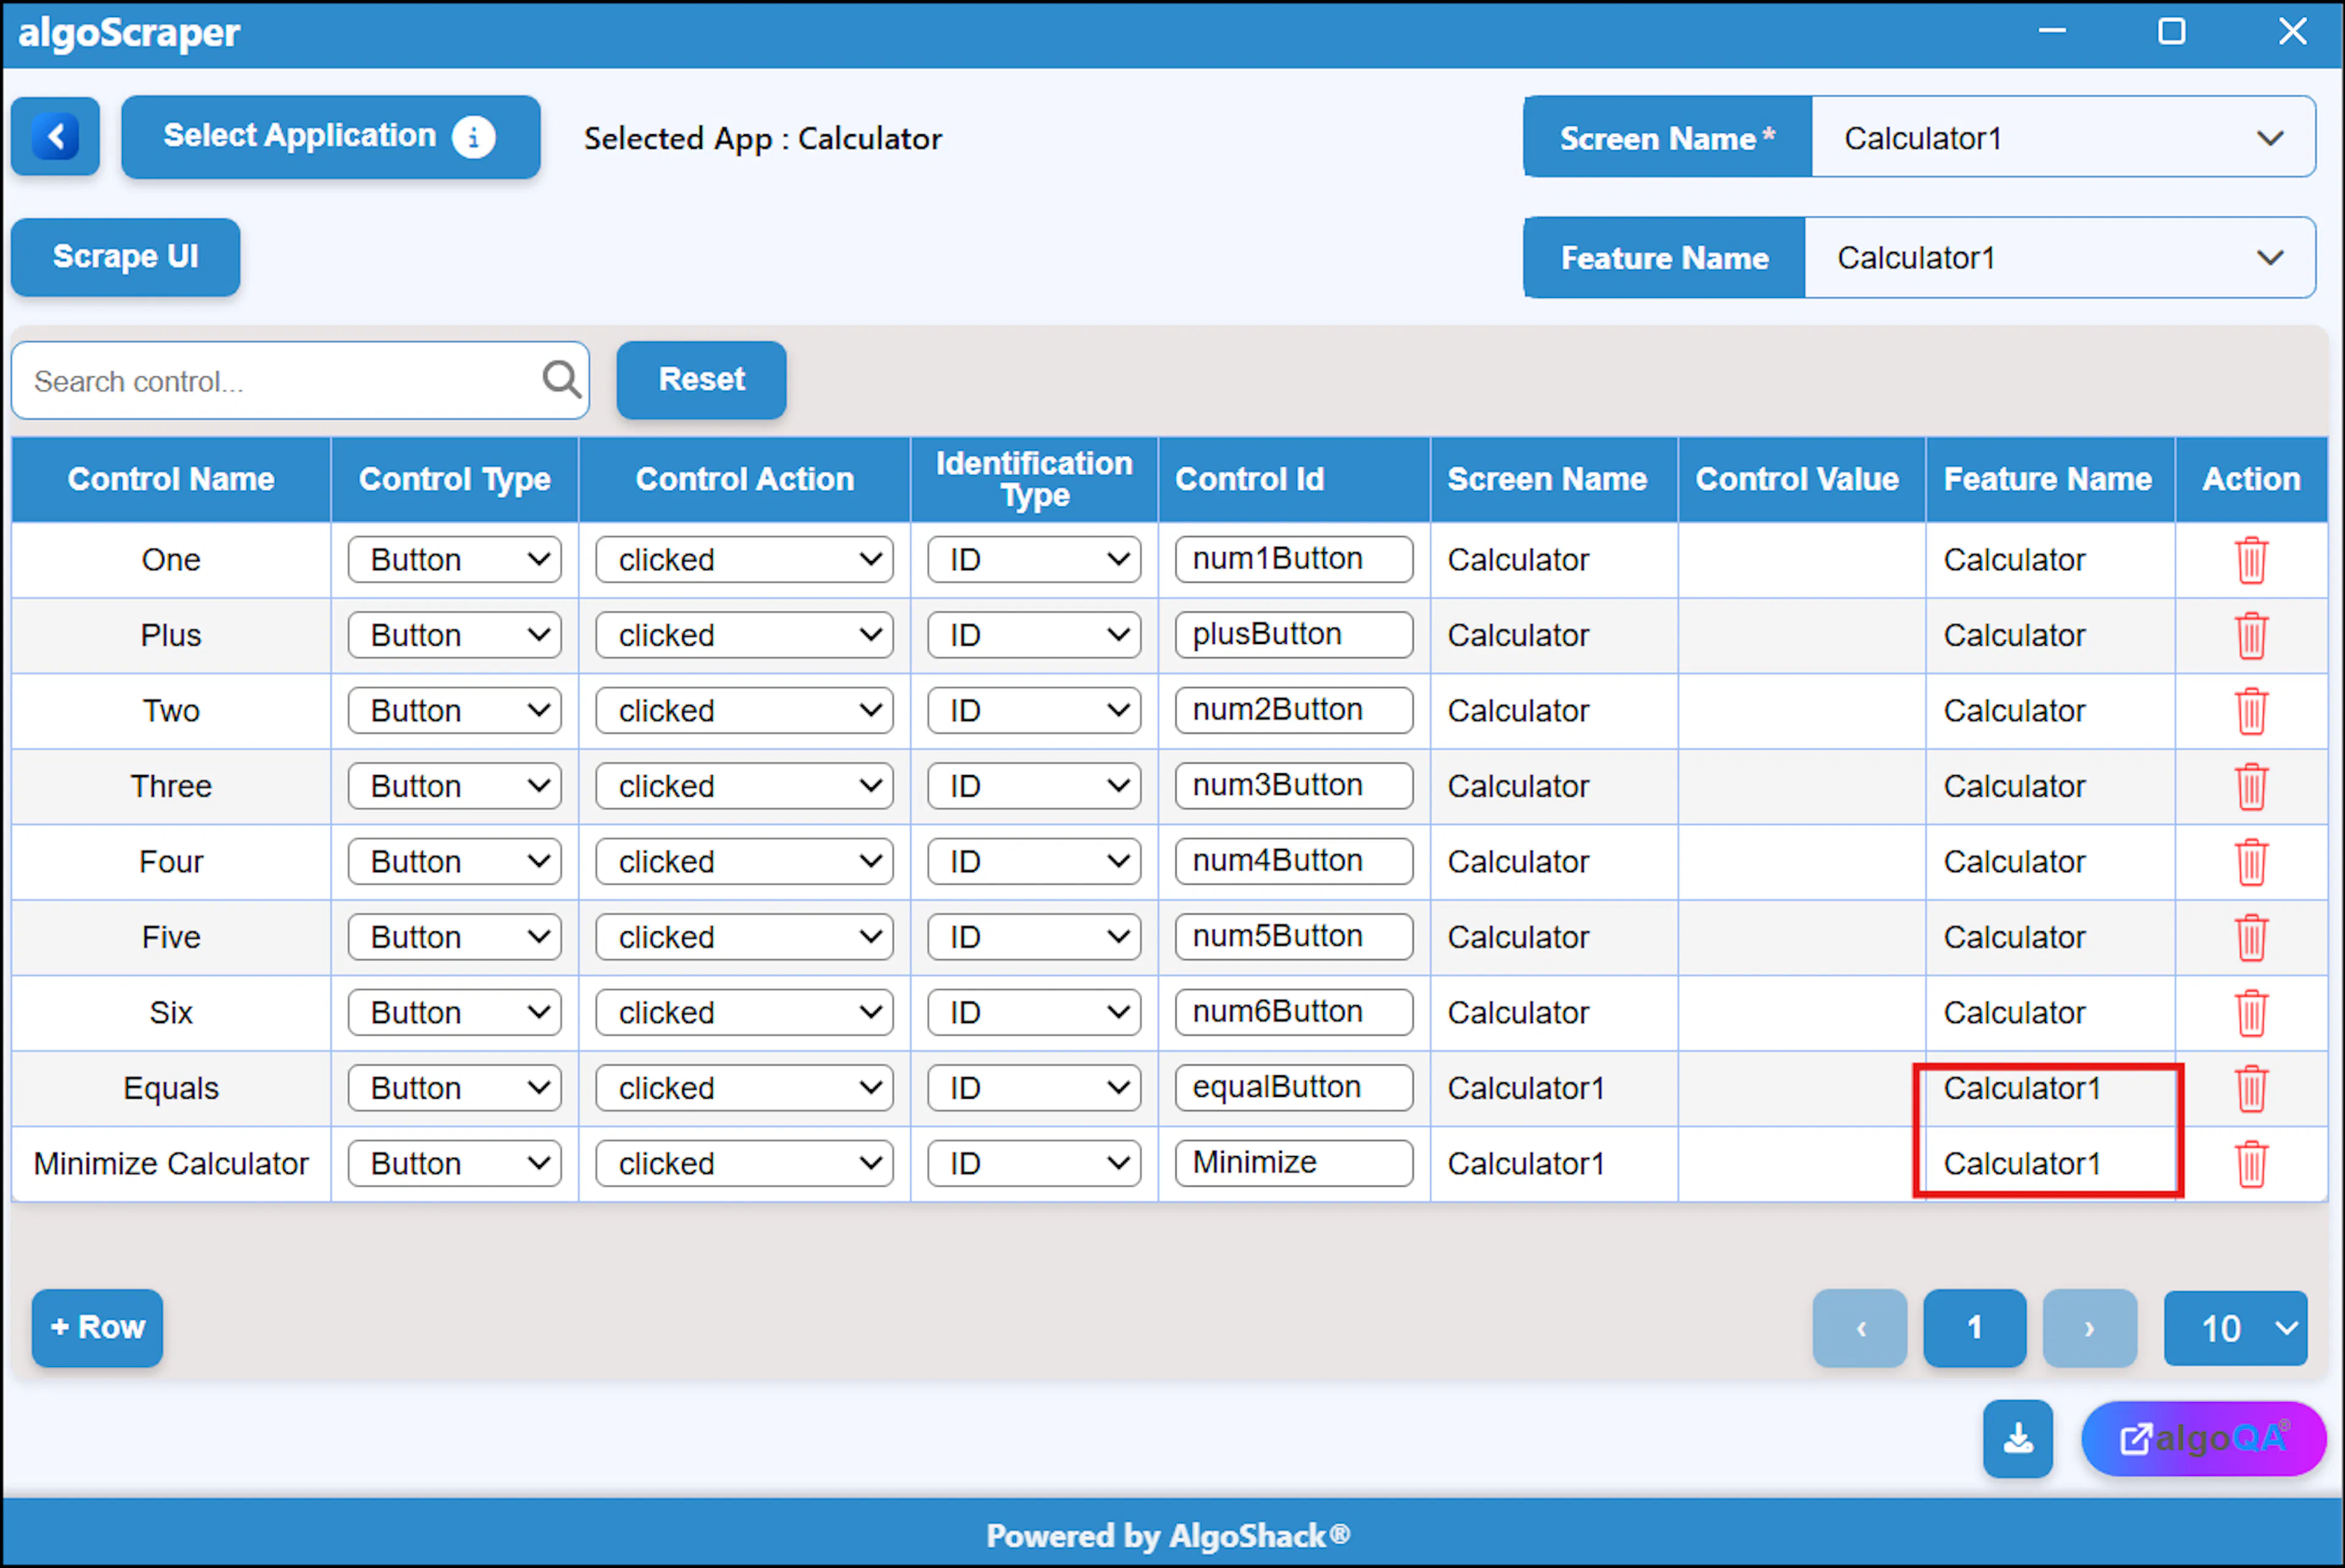
Task: Delete the Five control row
Action: click(x=2251, y=937)
